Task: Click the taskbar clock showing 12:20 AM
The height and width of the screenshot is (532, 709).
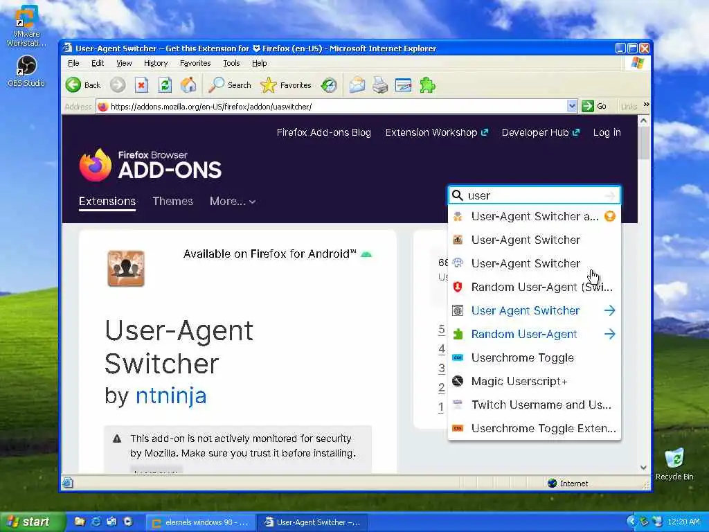Action: [x=683, y=522]
